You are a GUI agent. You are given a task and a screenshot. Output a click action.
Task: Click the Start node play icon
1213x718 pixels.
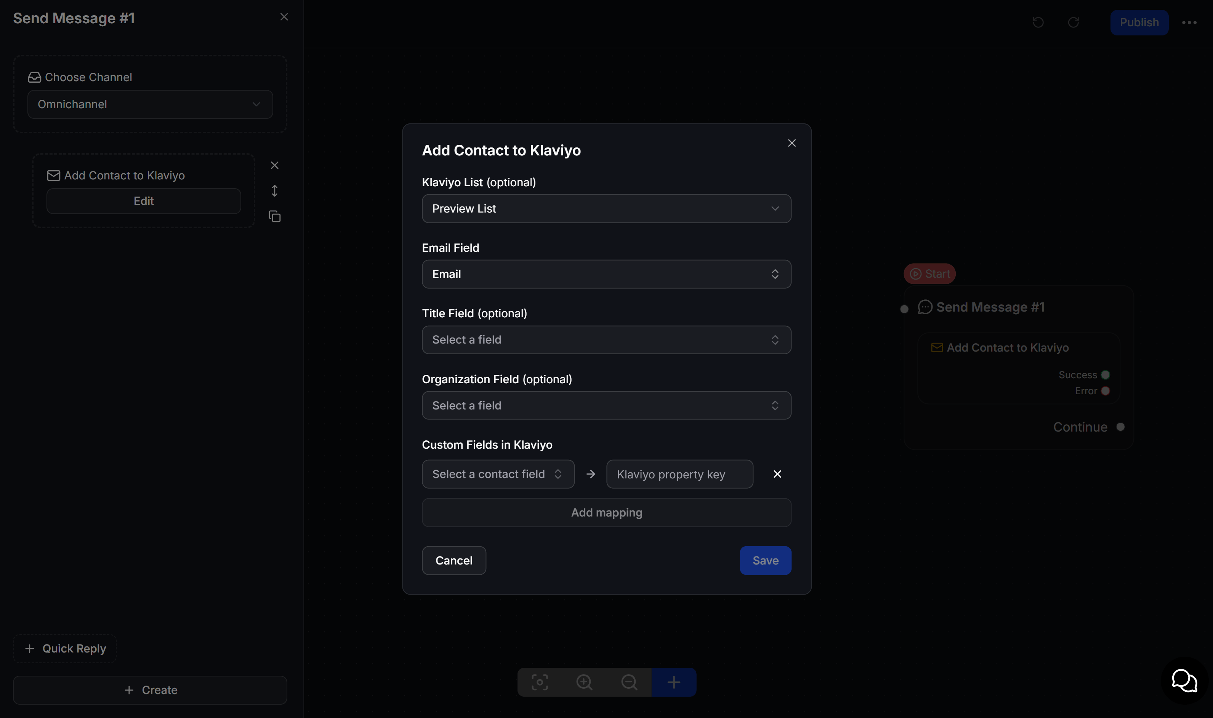coord(915,274)
